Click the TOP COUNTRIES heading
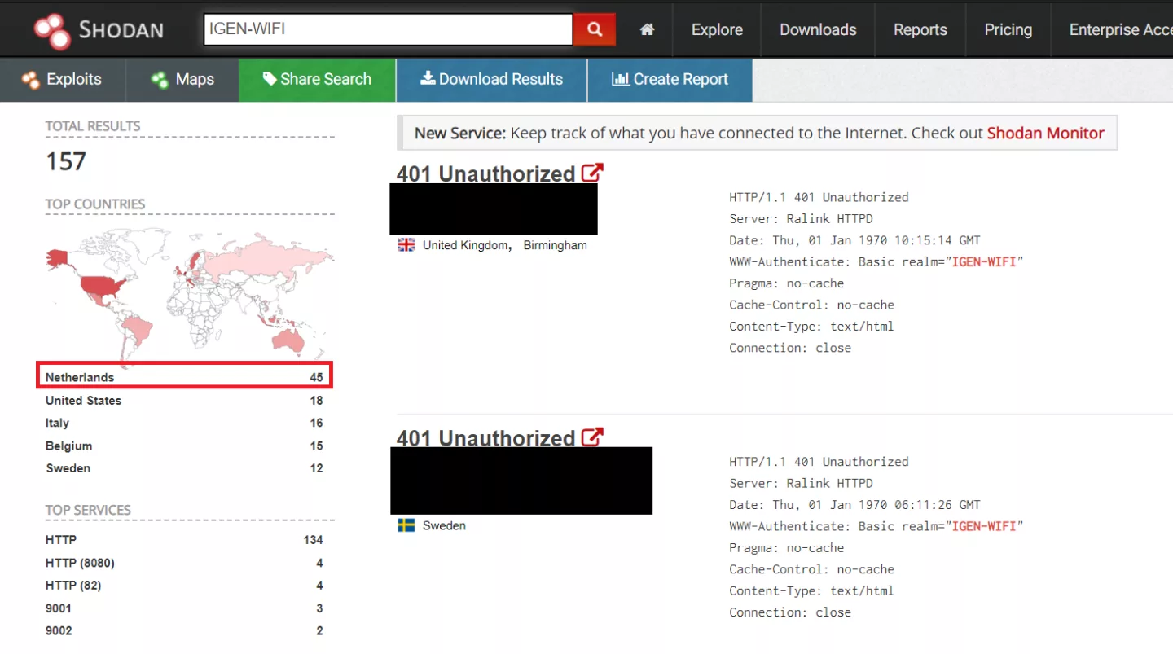This screenshot has width=1173, height=654. tap(95, 204)
